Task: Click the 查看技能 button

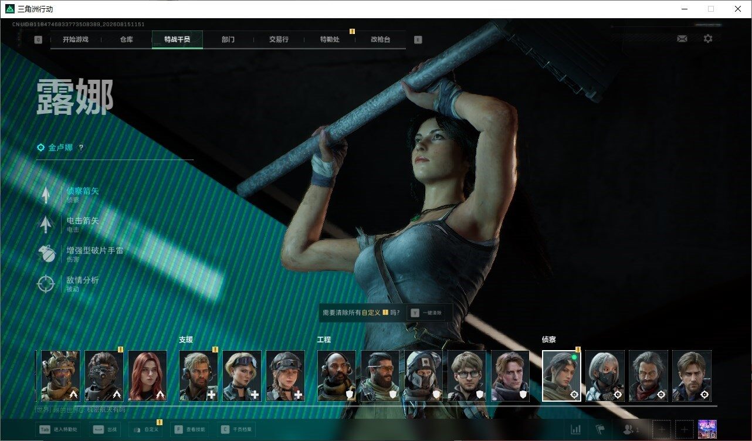Action: pyautogui.click(x=191, y=430)
